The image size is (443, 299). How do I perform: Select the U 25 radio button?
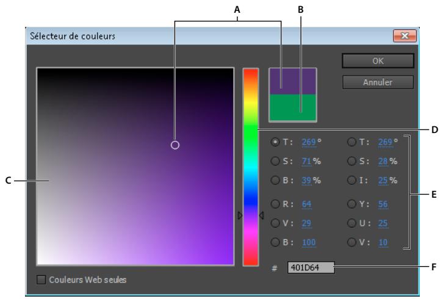[x=351, y=223]
